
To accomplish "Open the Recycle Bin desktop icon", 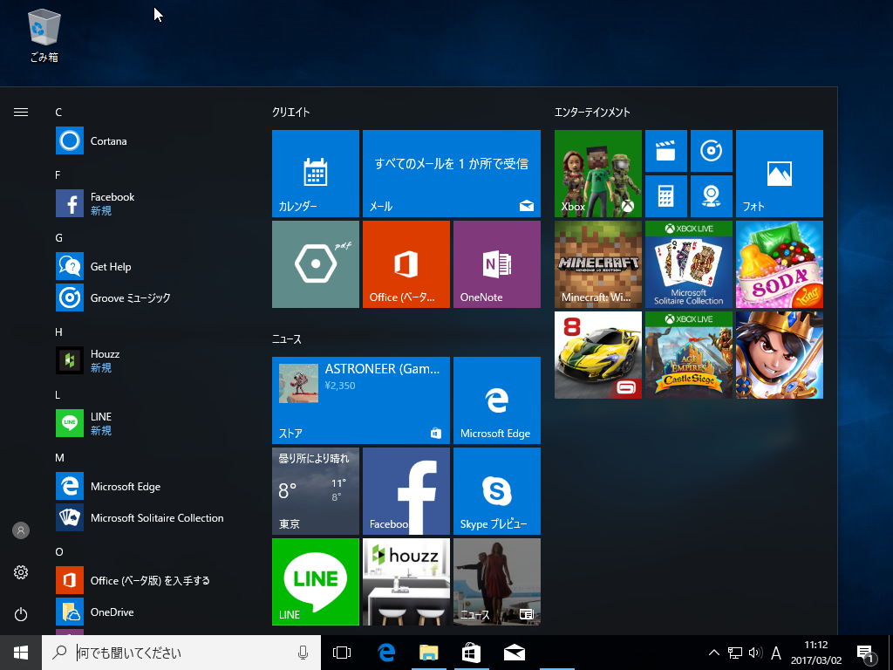I will pyautogui.click(x=44, y=35).
